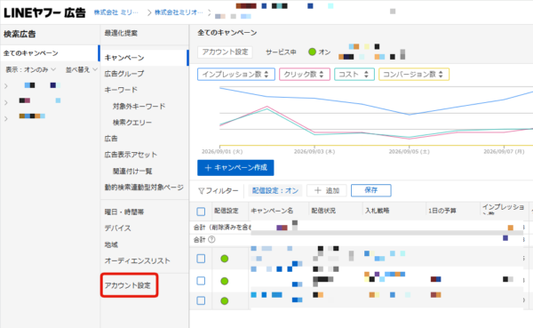Sort by インプレッション column header
The image size is (533, 328).
(503, 209)
